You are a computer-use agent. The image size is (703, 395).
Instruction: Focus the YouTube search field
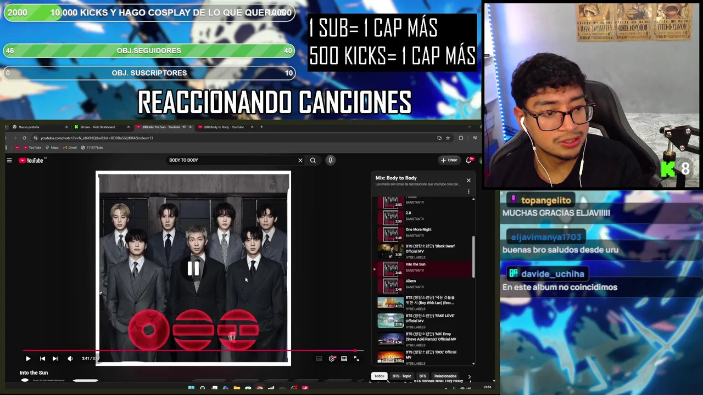pyautogui.click(x=231, y=160)
